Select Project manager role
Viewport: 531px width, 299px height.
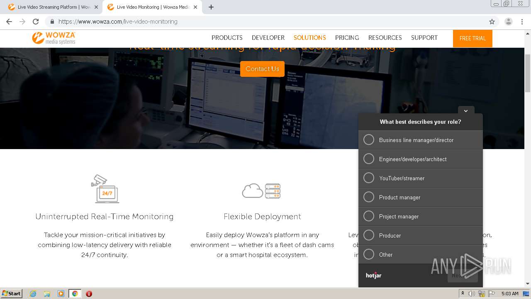click(x=421, y=216)
